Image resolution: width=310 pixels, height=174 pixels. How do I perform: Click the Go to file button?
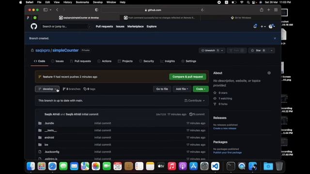tap(162, 89)
